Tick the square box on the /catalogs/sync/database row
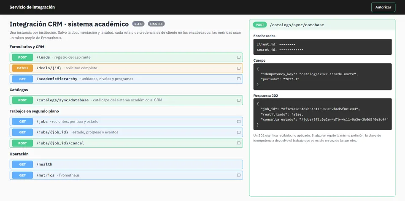 click(239, 100)
